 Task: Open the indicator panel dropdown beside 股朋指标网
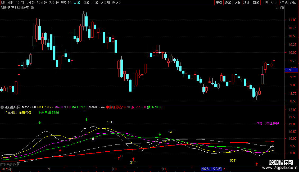[x=2, y=107]
